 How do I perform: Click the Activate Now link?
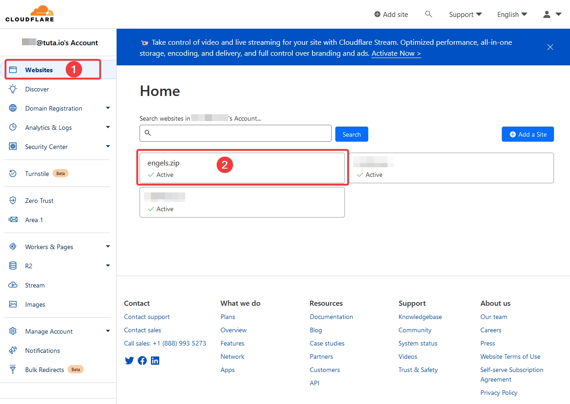coord(396,53)
